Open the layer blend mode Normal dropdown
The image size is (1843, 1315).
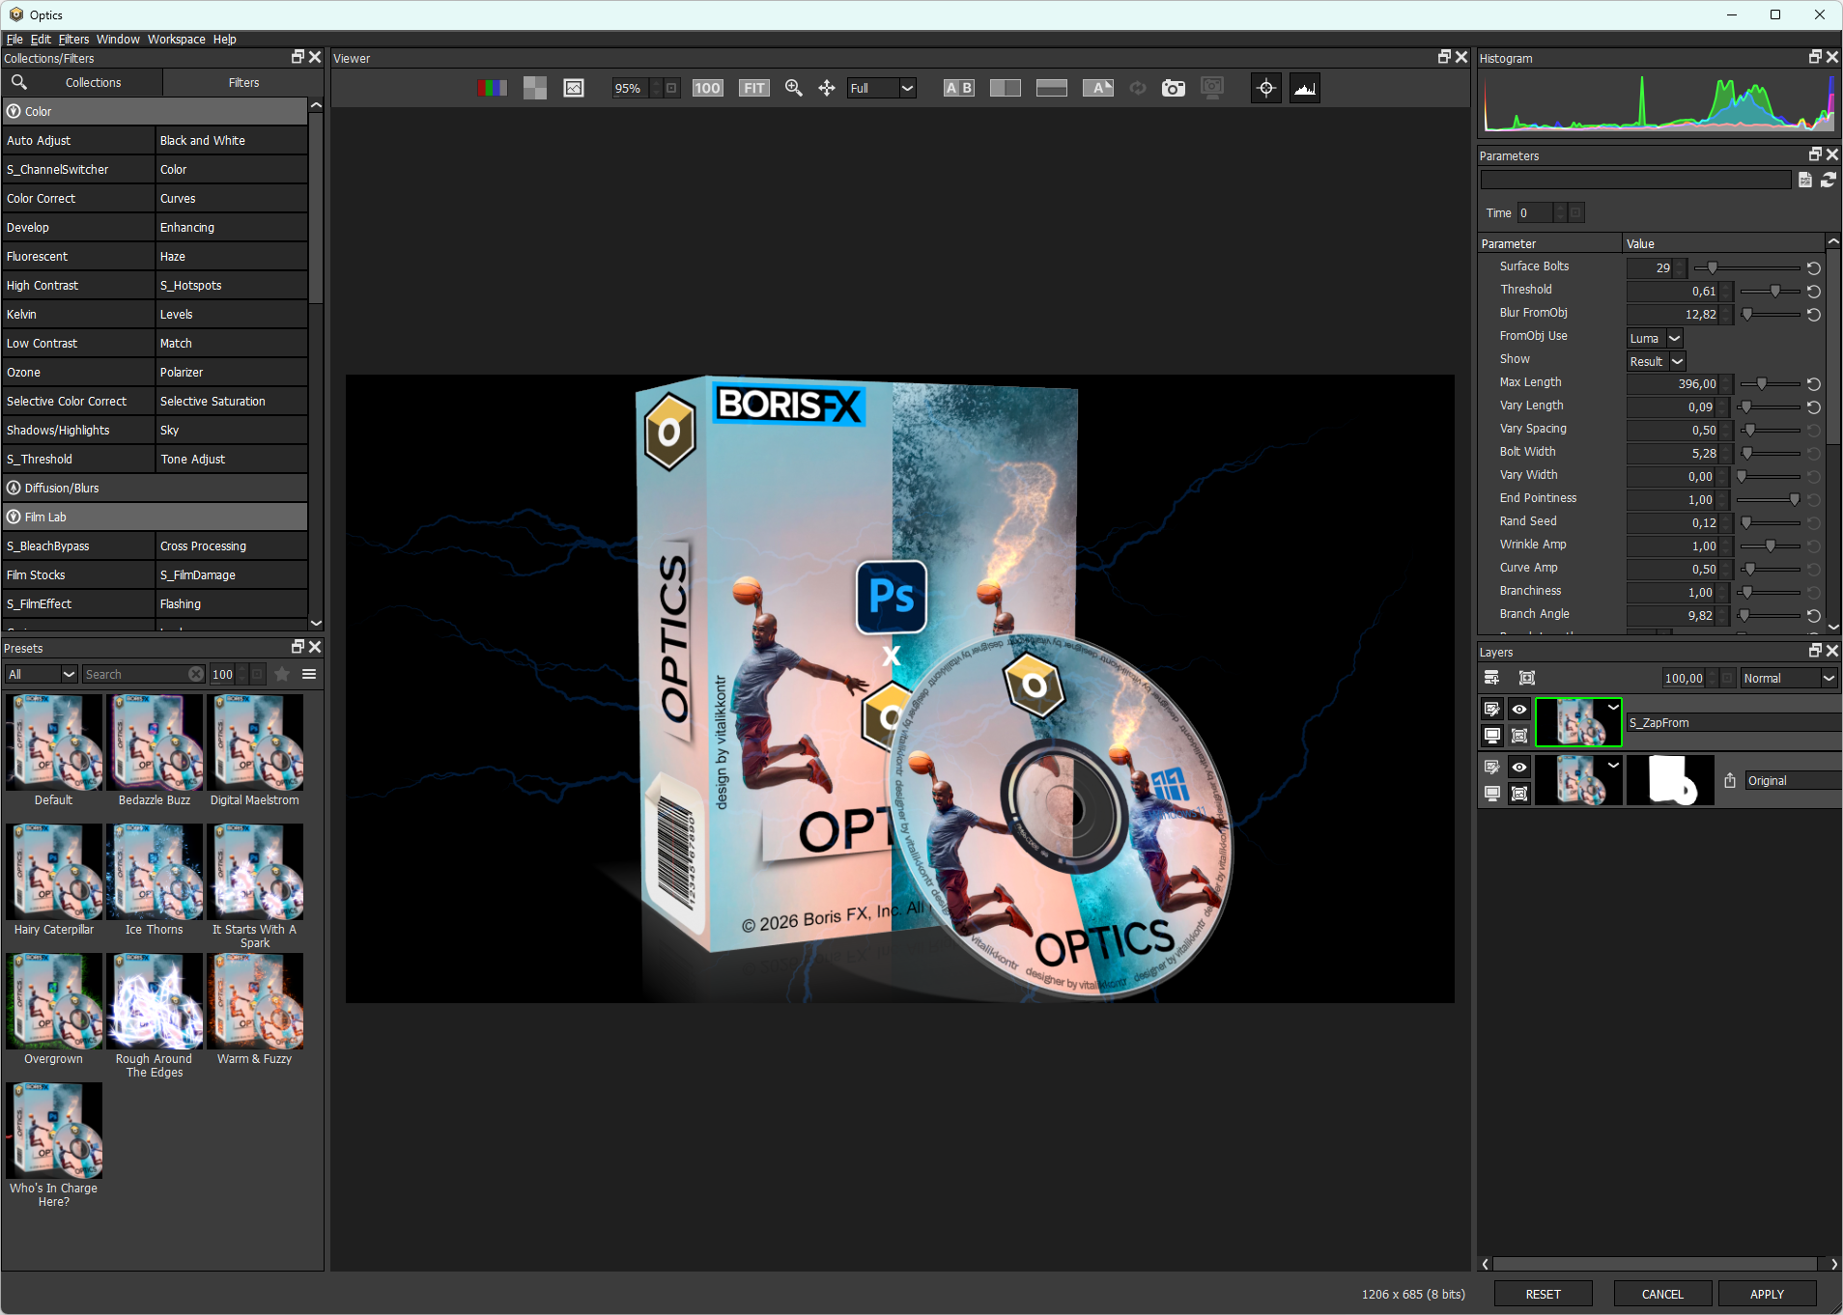1788,678
